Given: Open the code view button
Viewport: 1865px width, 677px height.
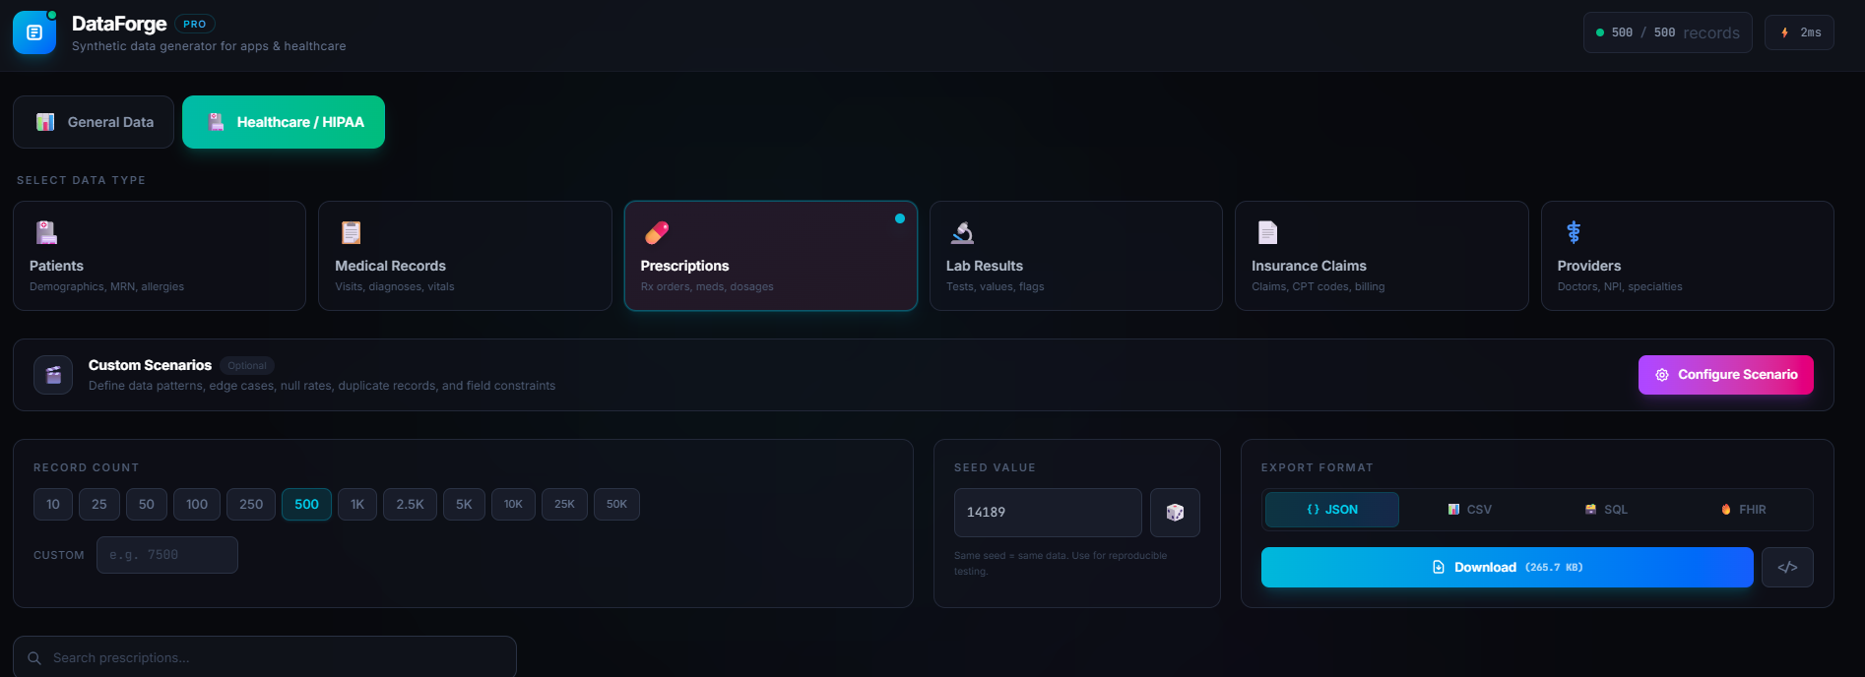Looking at the screenshot, I should tap(1787, 568).
